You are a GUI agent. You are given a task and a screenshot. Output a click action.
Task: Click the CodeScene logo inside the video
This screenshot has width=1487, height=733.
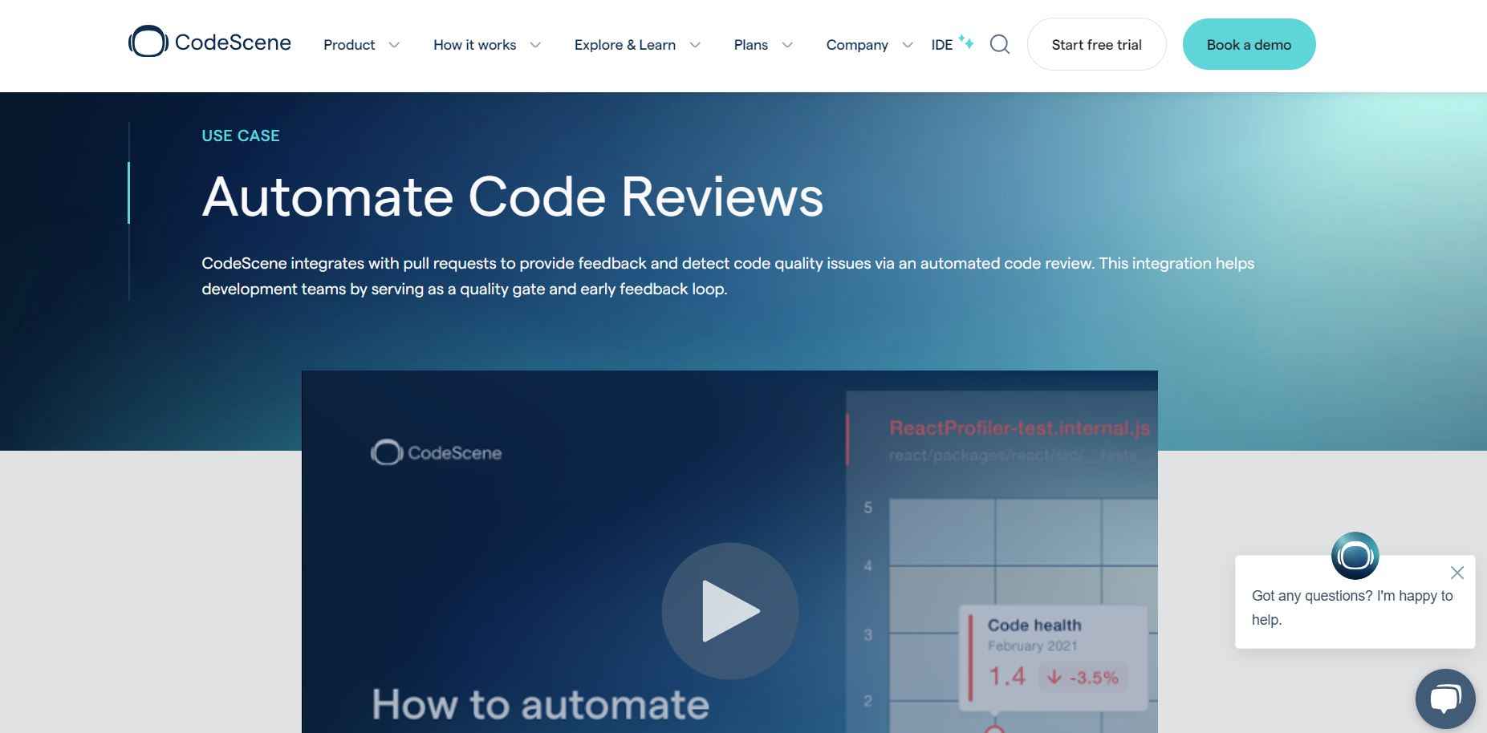436,452
